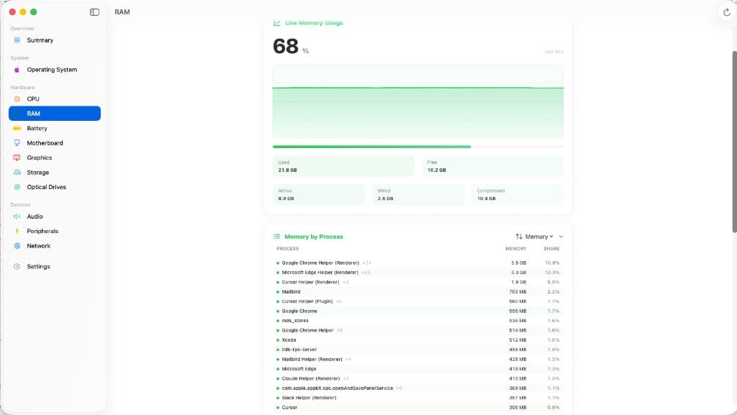
Task: Select Slack Helper (Renderer) row
Action: (x=418, y=398)
